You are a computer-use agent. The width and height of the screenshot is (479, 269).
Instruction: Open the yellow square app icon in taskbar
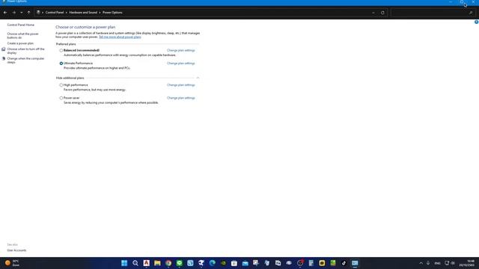[x=322, y=263]
